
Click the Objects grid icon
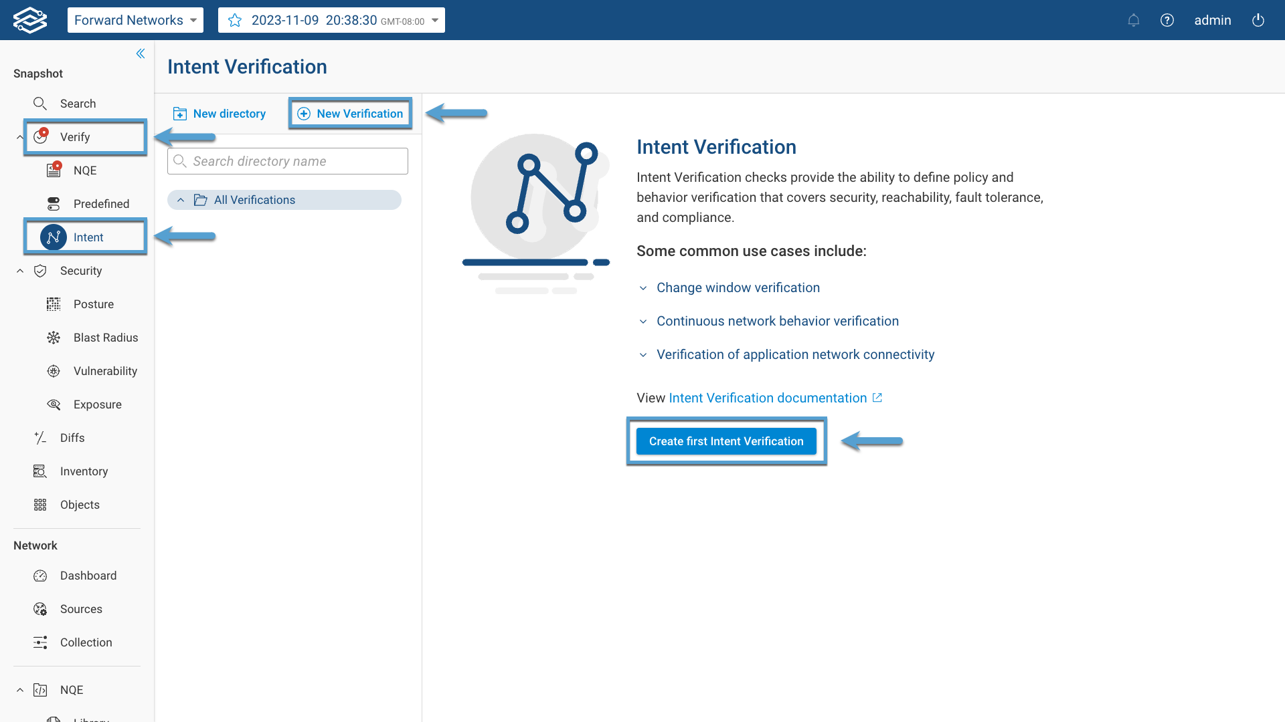point(40,505)
